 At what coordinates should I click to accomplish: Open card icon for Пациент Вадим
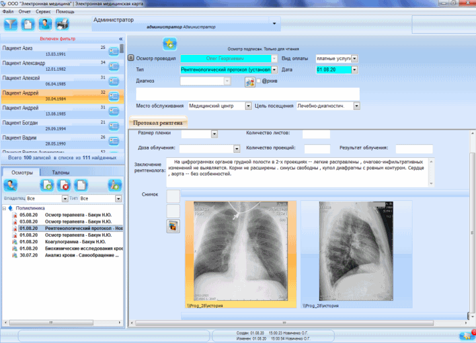click(114, 141)
